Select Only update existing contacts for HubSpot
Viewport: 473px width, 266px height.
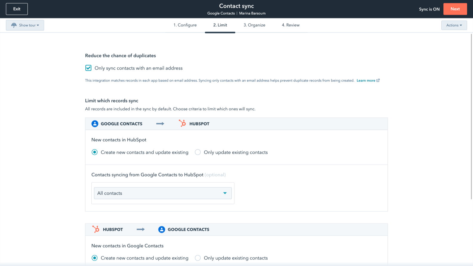click(x=198, y=152)
